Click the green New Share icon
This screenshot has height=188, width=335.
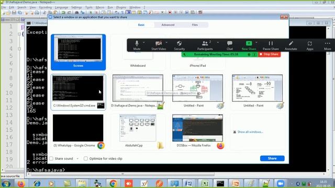249,43
